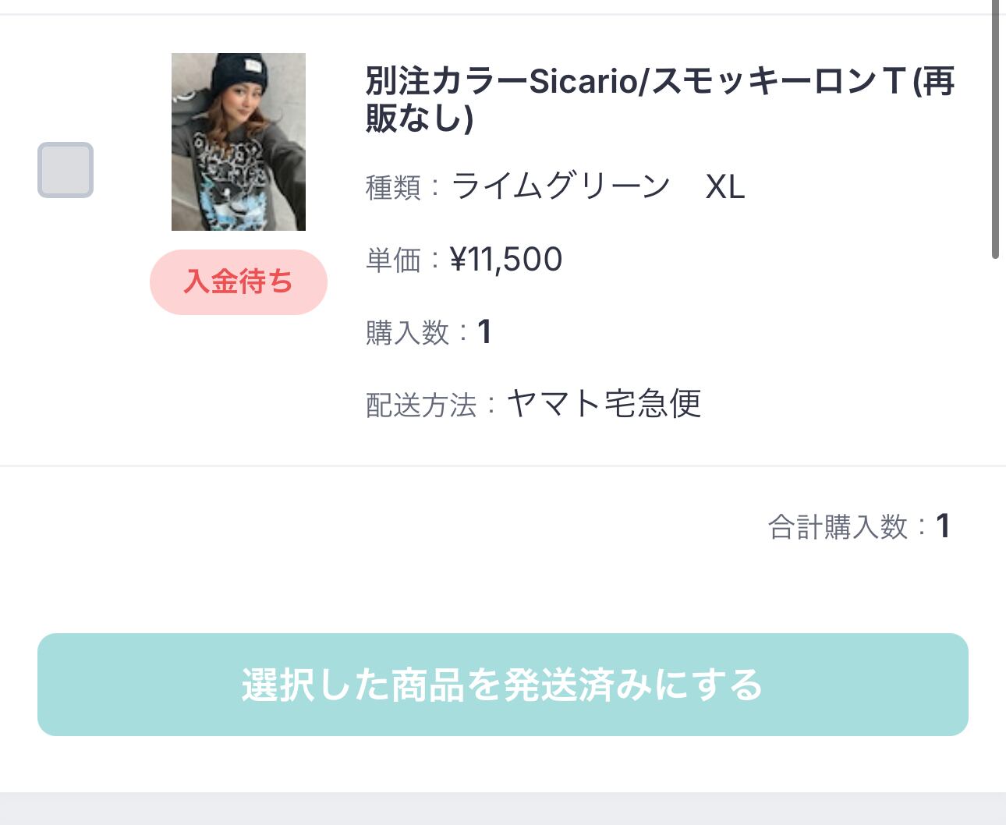This screenshot has width=1006, height=825.
Task: Open the product thumbnail photo
Action: coord(239,142)
